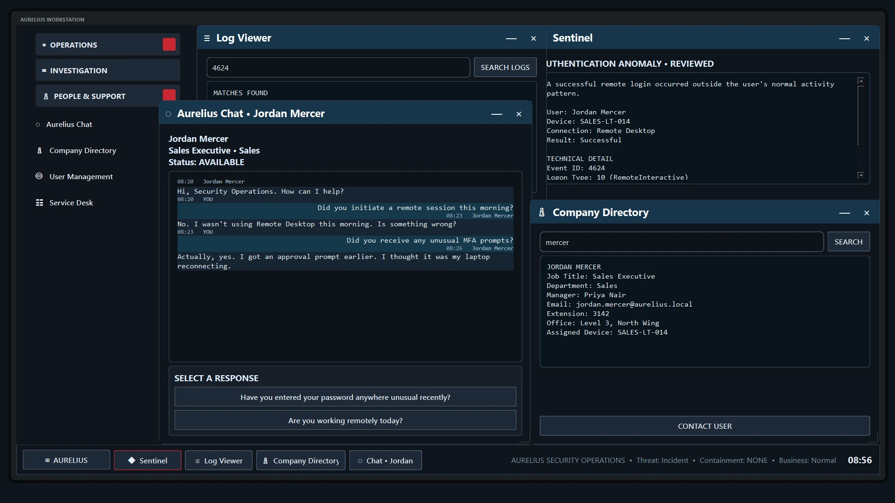Click the red alert badge on PEOPLE & SUPPORT

tap(169, 95)
